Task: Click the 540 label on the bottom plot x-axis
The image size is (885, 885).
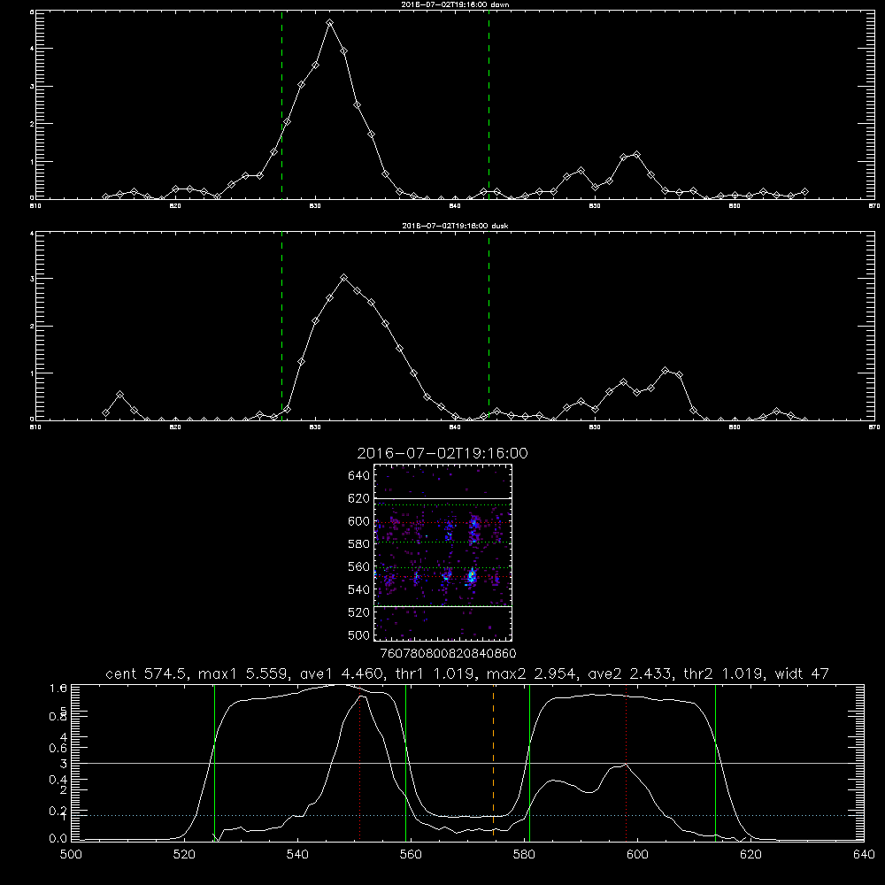Action: pos(297,855)
